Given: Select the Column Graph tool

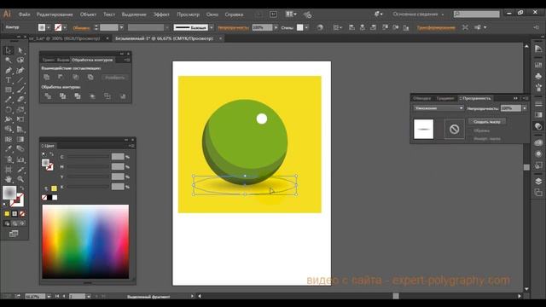Looking at the screenshot, I should (20, 159).
